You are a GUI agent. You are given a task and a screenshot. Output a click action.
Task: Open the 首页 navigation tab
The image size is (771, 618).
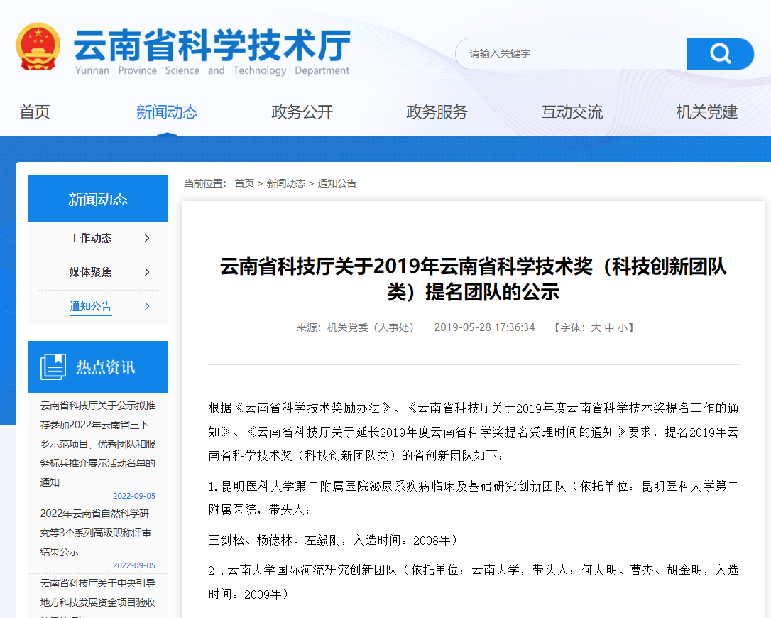pos(34,112)
